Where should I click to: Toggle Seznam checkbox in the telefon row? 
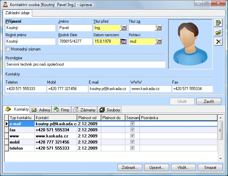[132, 148]
